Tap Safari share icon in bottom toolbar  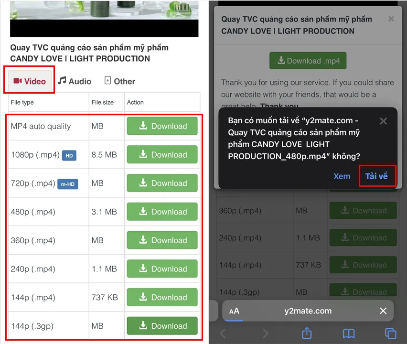[307, 333]
